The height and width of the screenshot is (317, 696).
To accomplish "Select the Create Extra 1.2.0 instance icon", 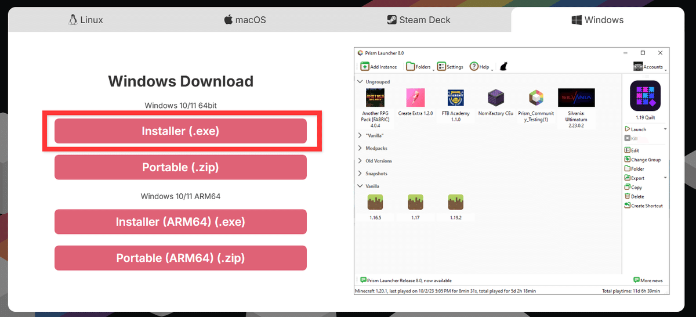I will [415, 98].
